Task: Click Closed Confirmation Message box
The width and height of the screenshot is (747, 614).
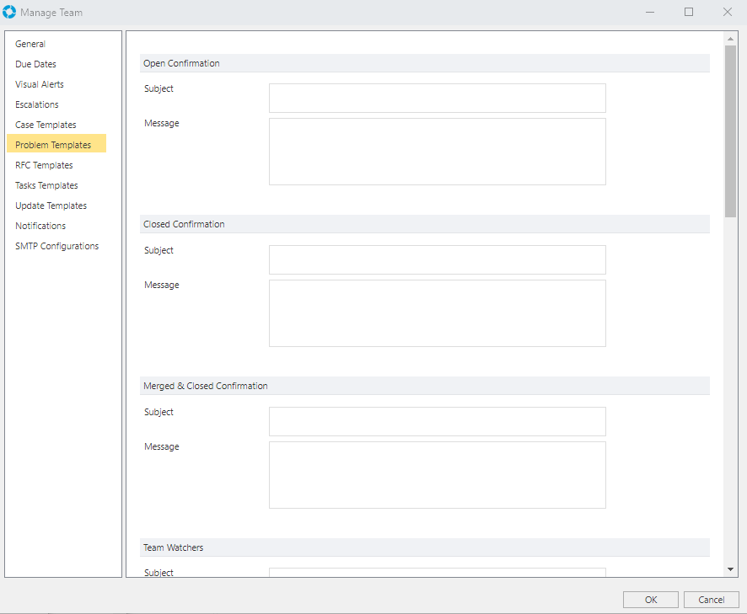Action: point(437,313)
